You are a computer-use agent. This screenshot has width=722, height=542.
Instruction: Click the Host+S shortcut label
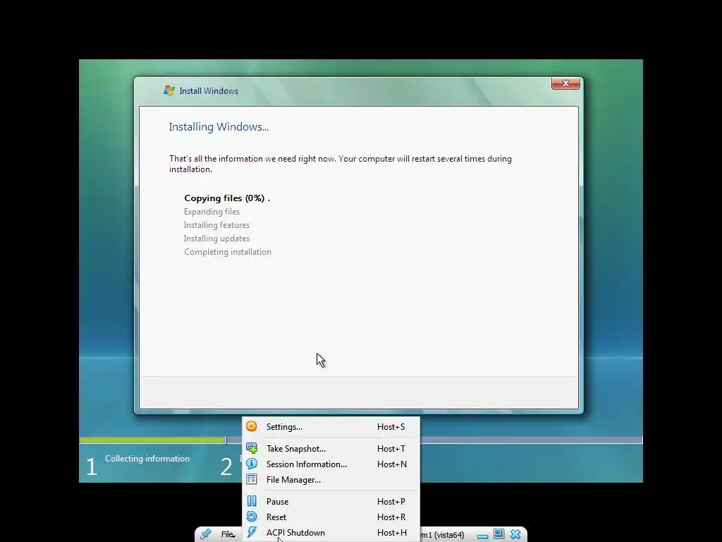tap(391, 427)
